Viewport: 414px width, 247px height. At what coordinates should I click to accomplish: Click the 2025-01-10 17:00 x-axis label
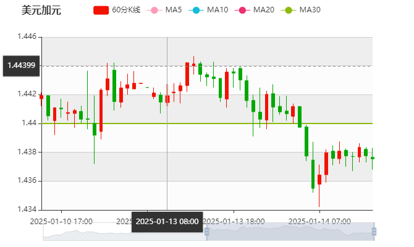tap(62, 221)
